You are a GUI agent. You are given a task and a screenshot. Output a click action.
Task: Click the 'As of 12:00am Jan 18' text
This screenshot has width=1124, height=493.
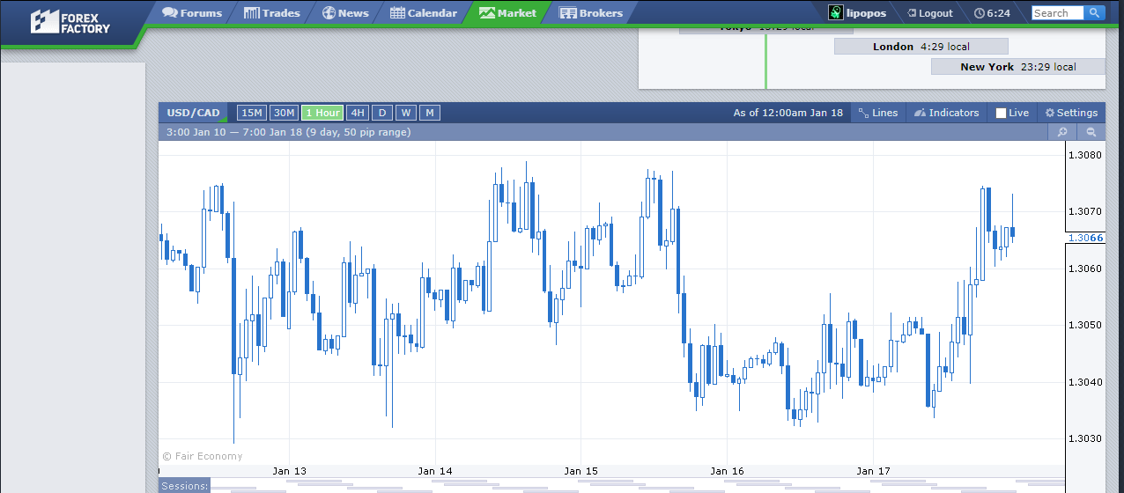[788, 113]
